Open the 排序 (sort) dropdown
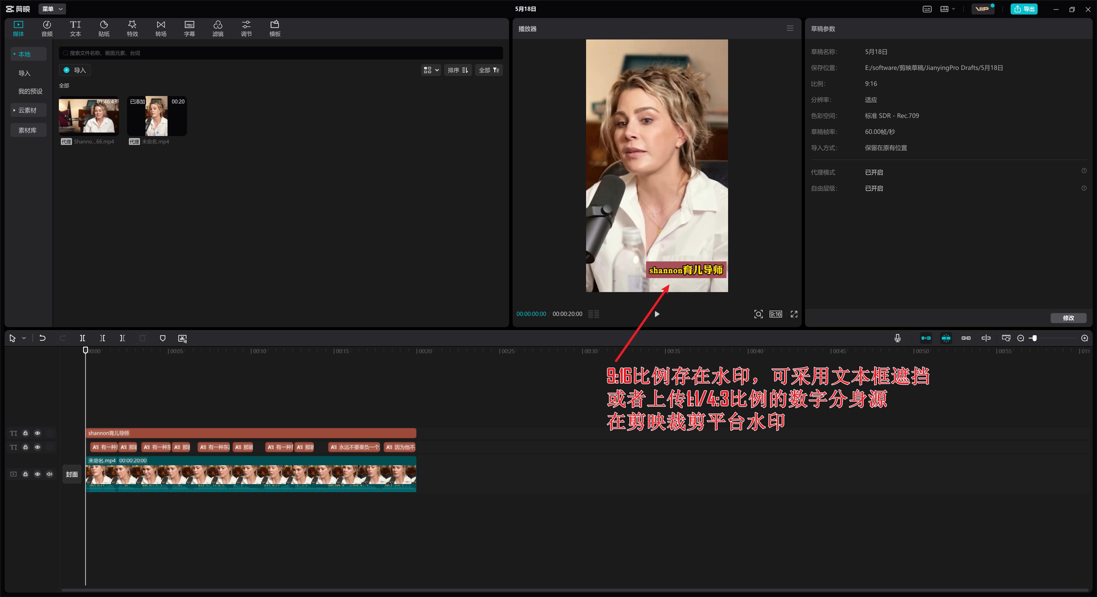 tap(458, 70)
